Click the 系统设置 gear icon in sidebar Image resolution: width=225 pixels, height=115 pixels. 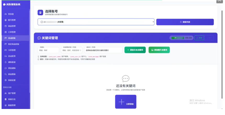pos(5,80)
